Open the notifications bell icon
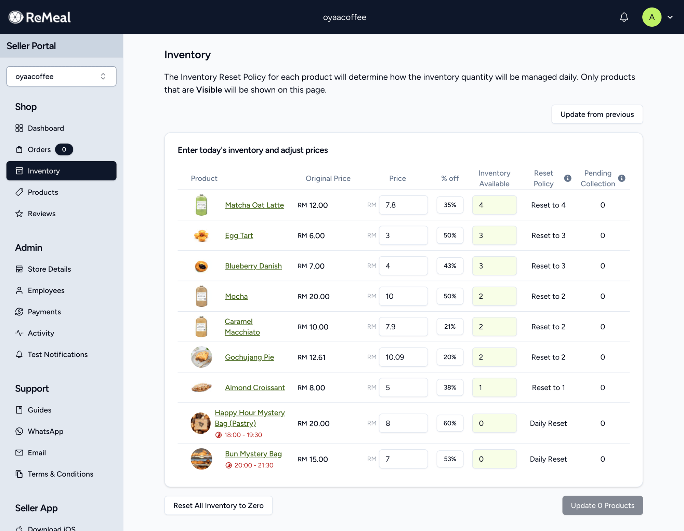Screen dimensions: 684x531 624,17
